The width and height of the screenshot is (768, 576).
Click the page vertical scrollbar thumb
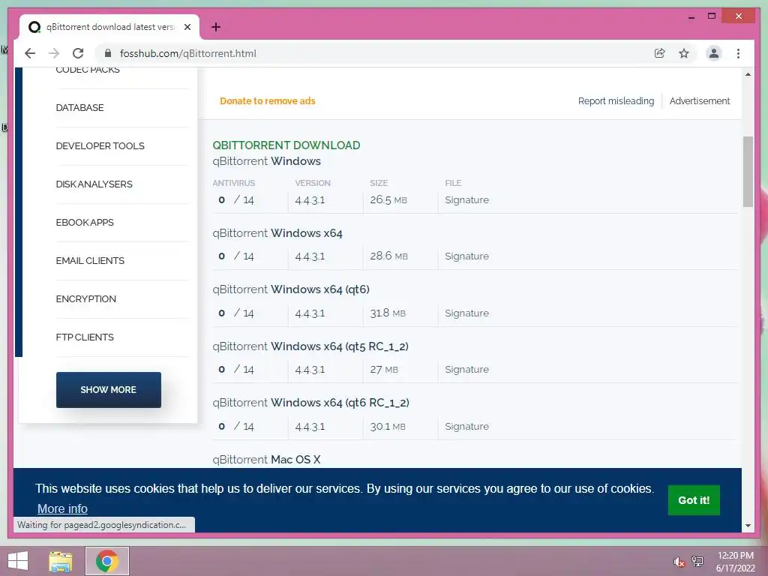pyautogui.click(x=748, y=172)
